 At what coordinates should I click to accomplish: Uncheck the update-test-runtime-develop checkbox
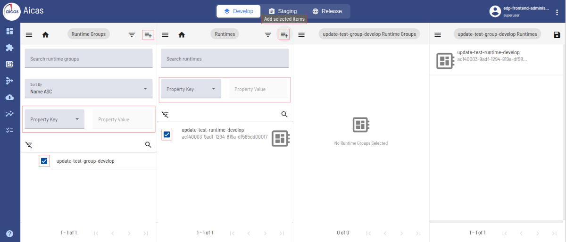[167, 134]
